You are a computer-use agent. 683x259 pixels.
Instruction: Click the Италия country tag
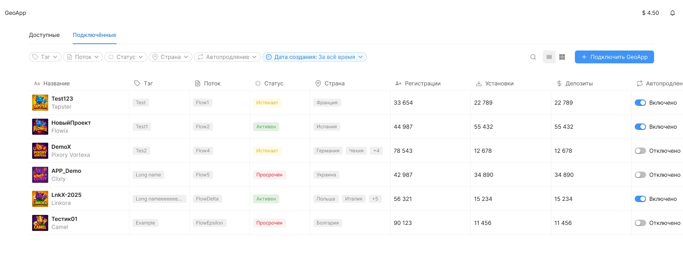(354, 199)
